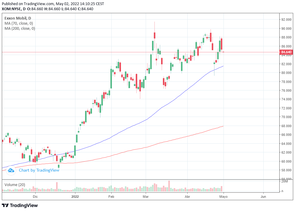The width and height of the screenshot is (295, 211).
Task: Click the 72.000 price axis label
Action: 286,108
